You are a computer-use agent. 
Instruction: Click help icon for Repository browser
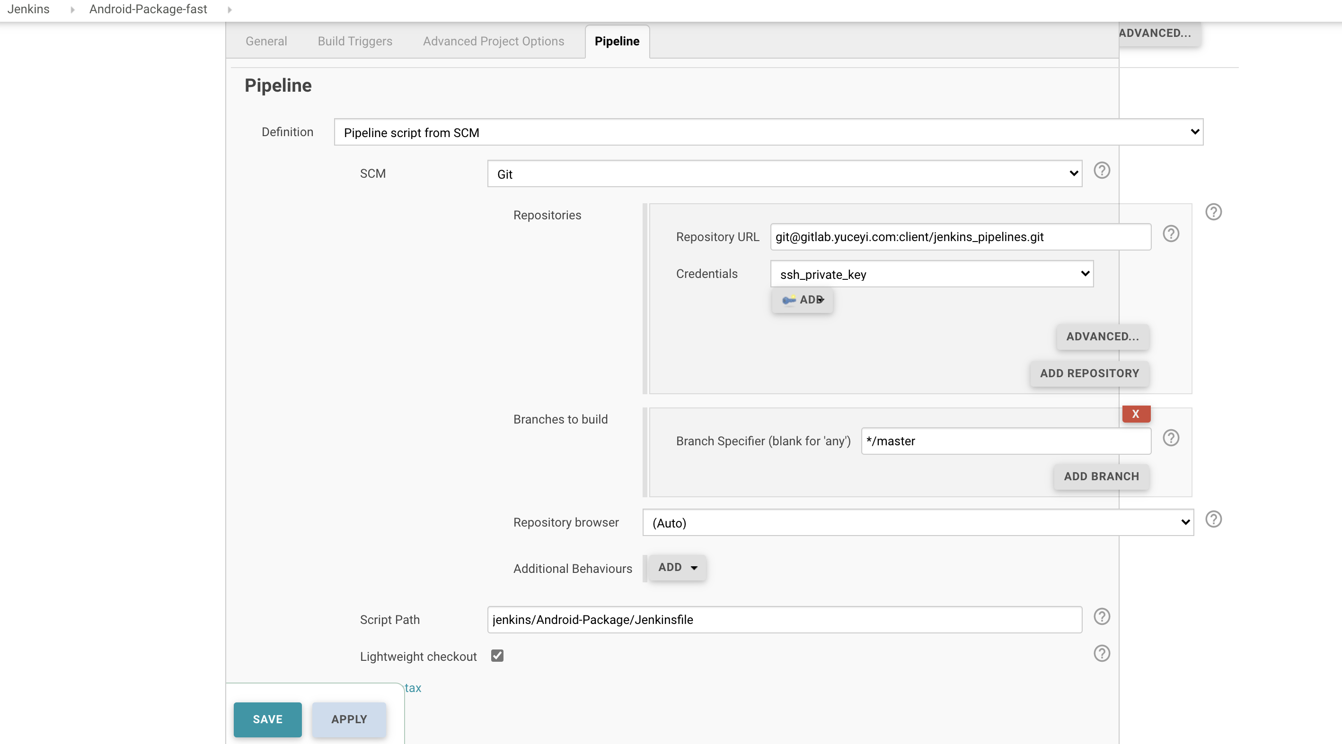(1213, 519)
